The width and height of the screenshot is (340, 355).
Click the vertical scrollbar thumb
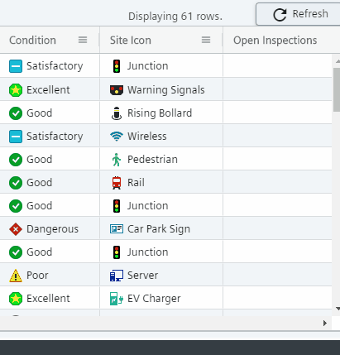(x=337, y=89)
